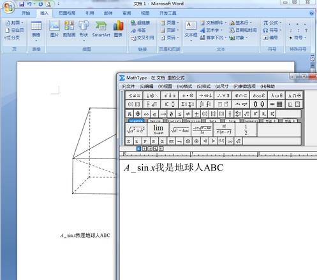Open MathType fraction and radical templates
This screenshot has height=280, width=317.
pos(152,104)
